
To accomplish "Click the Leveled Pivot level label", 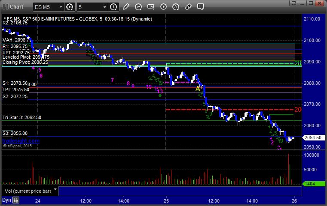I will [x=26, y=57].
